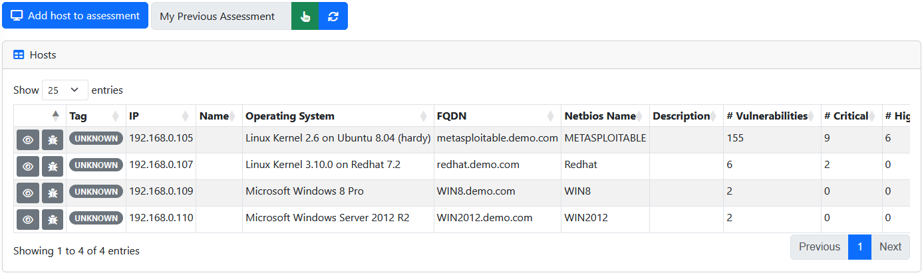Image resolution: width=924 pixels, height=273 pixels.
Task: Click the eye icon for host 192.168.0.105
Action: pyautogui.click(x=28, y=139)
